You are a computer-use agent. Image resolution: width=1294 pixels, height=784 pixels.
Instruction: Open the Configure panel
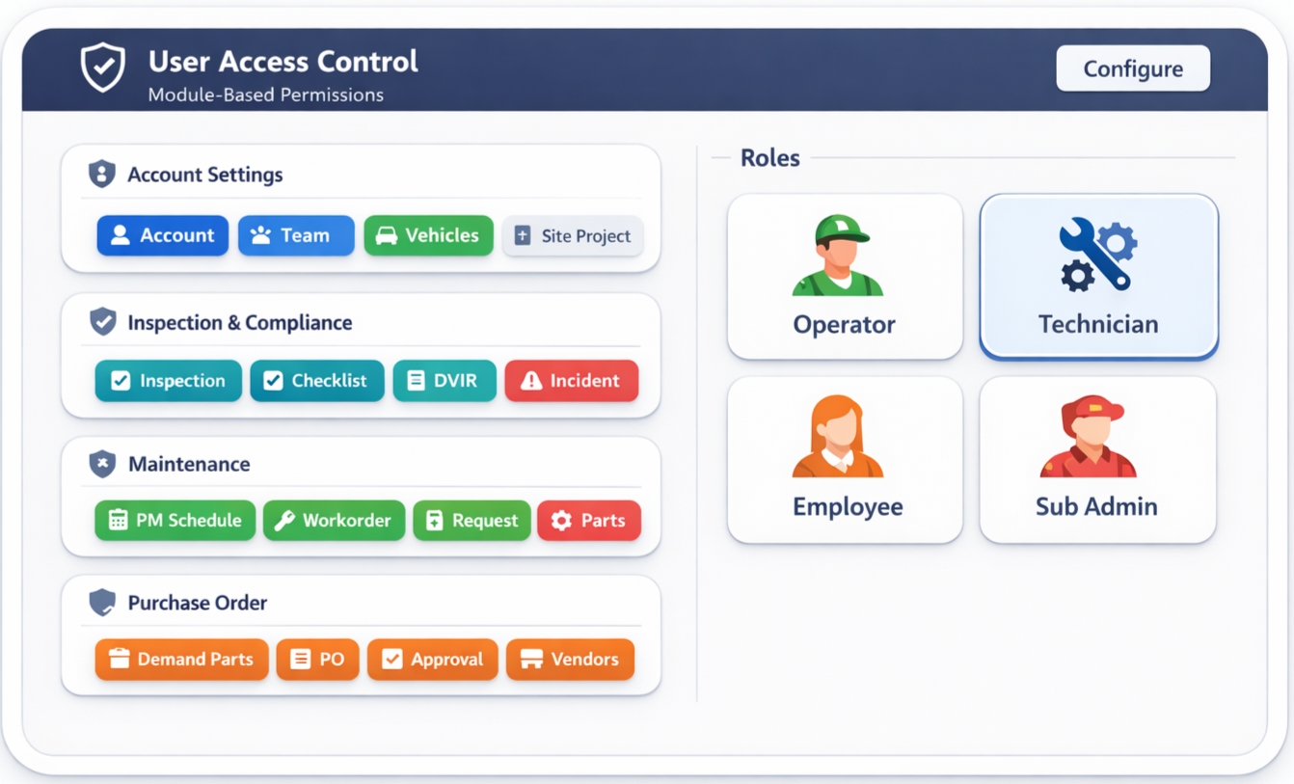pyautogui.click(x=1133, y=68)
